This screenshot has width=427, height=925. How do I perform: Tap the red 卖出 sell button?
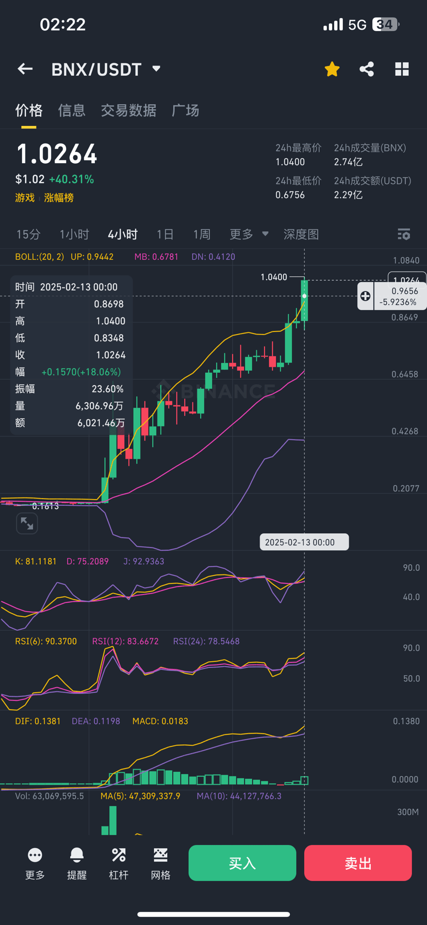(358, 863)
